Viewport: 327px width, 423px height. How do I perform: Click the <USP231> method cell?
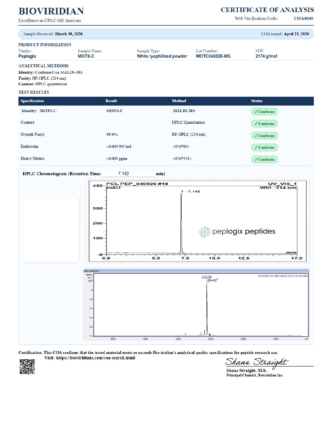click(182, 159)
